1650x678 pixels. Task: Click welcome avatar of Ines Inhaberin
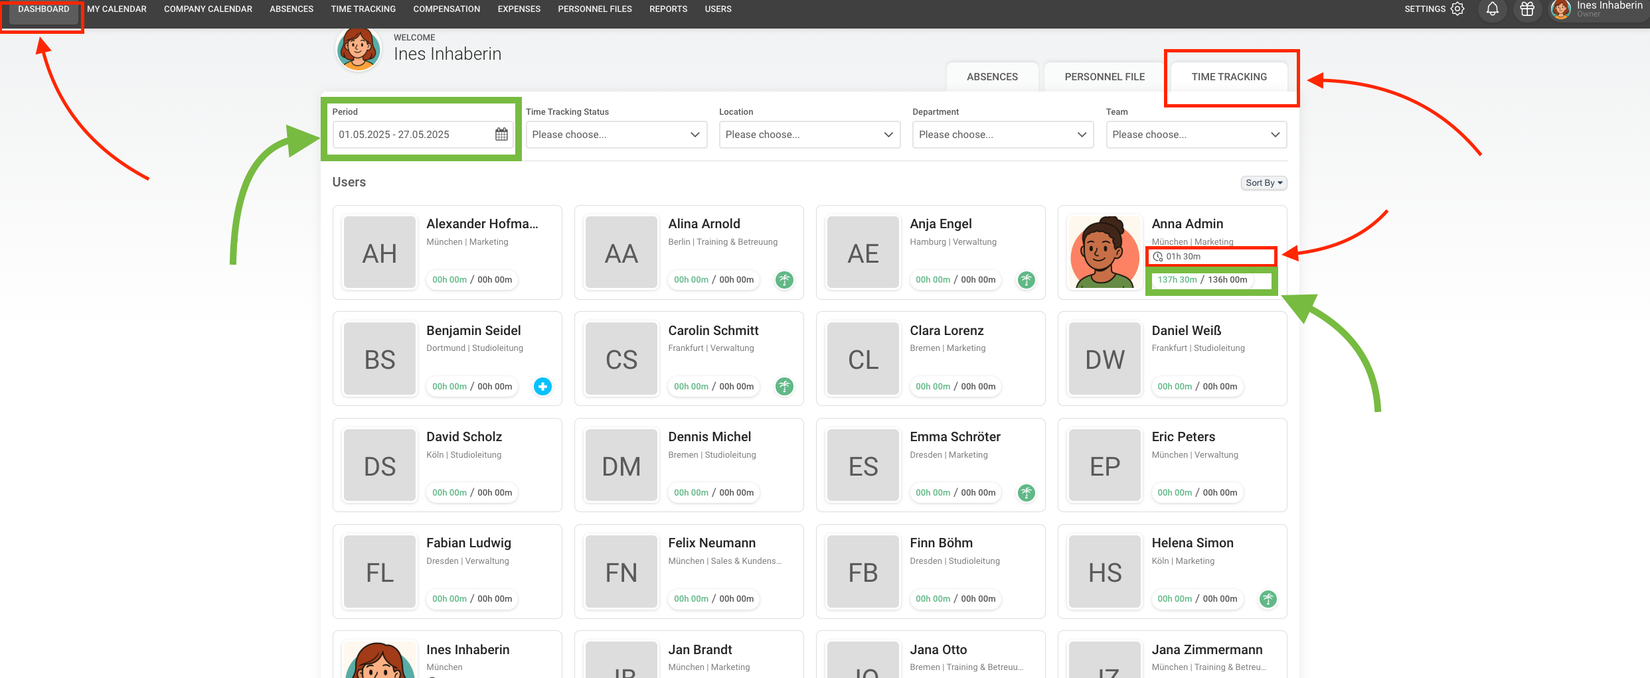[x=359, y=48]
